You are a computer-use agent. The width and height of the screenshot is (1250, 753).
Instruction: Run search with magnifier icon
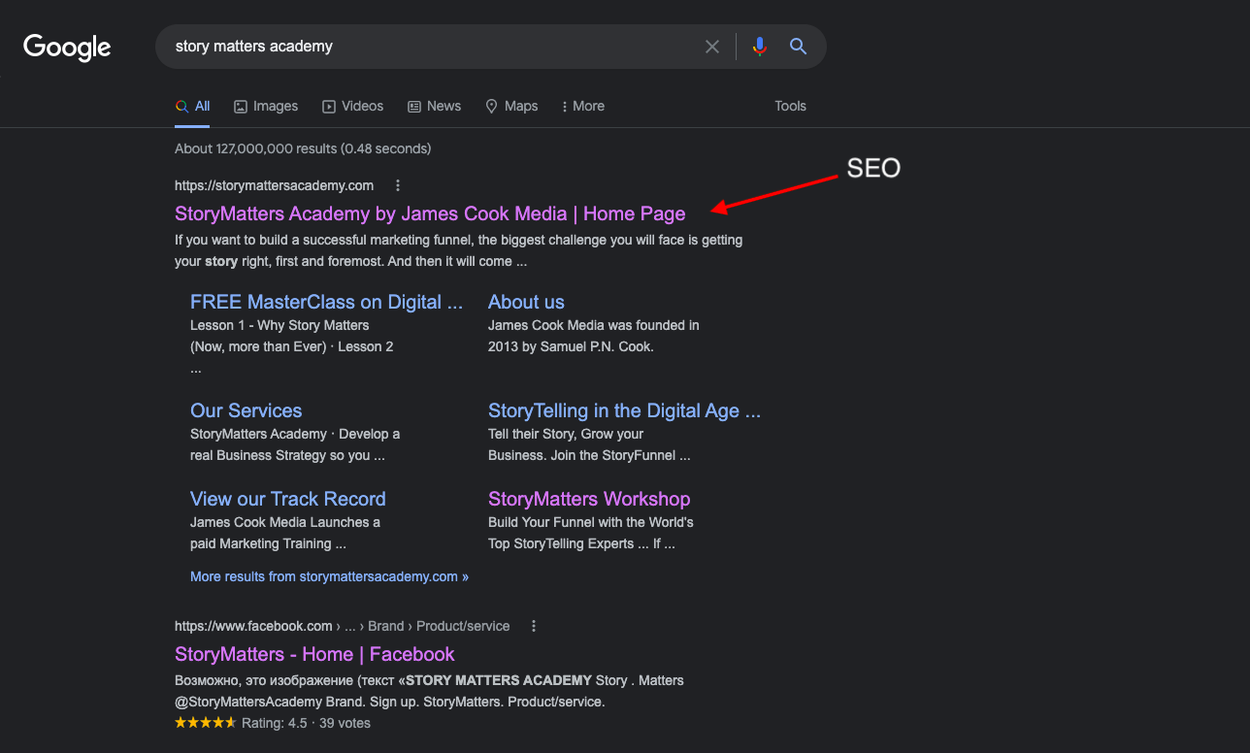(799, 47)
